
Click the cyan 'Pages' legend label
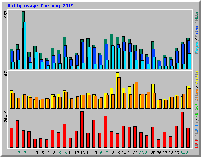click(x=197, y=48)
